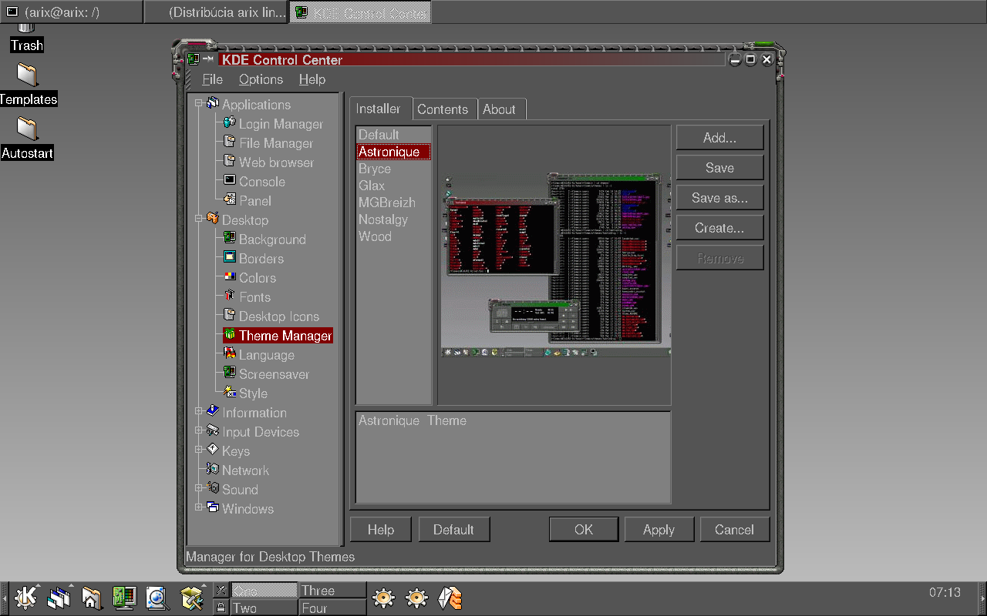This screenshot has width=987, height=616.
Task: Confirm with the OK button
Action: (584, 530)
